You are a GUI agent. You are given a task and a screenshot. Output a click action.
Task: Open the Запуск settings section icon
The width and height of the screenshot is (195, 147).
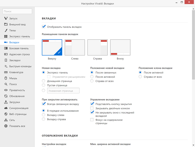click(6, 18)
